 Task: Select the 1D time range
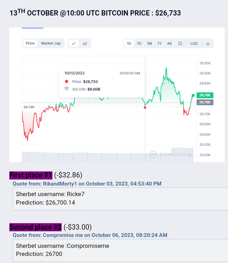129,44
